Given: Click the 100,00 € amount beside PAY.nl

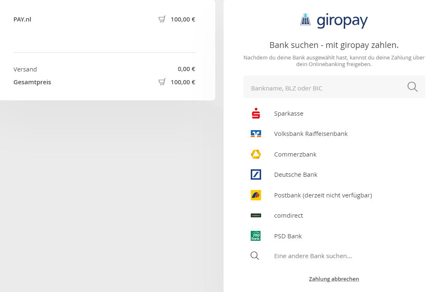Looking at the screenshot, I should [183, 19].
